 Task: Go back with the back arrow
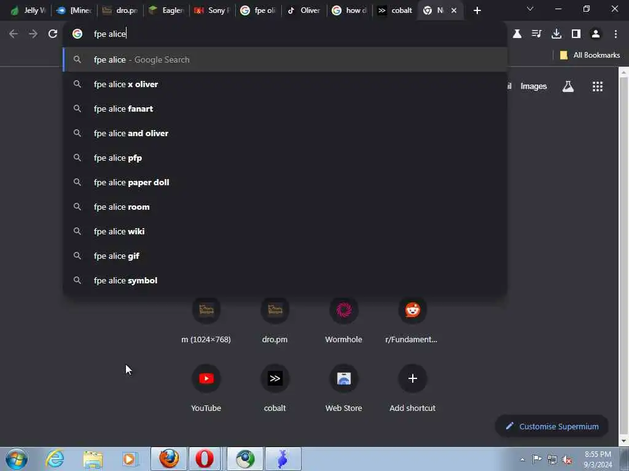tap(14, 34)
